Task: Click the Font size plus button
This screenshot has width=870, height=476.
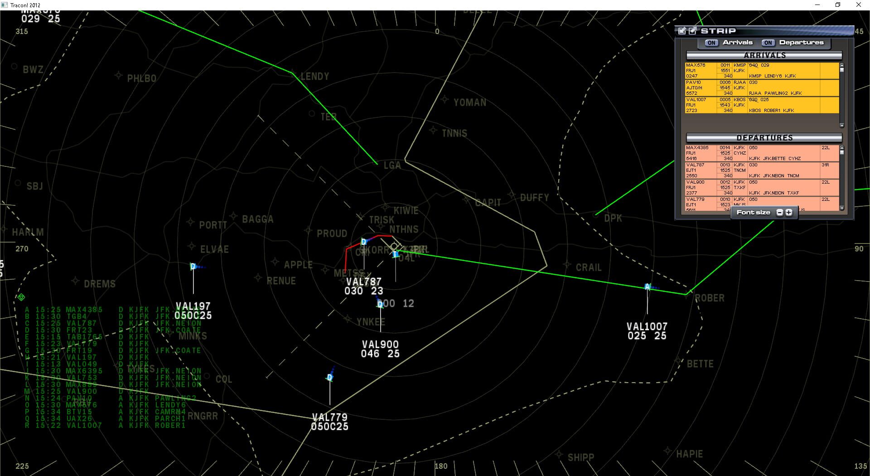Action: tap(789, 212)
